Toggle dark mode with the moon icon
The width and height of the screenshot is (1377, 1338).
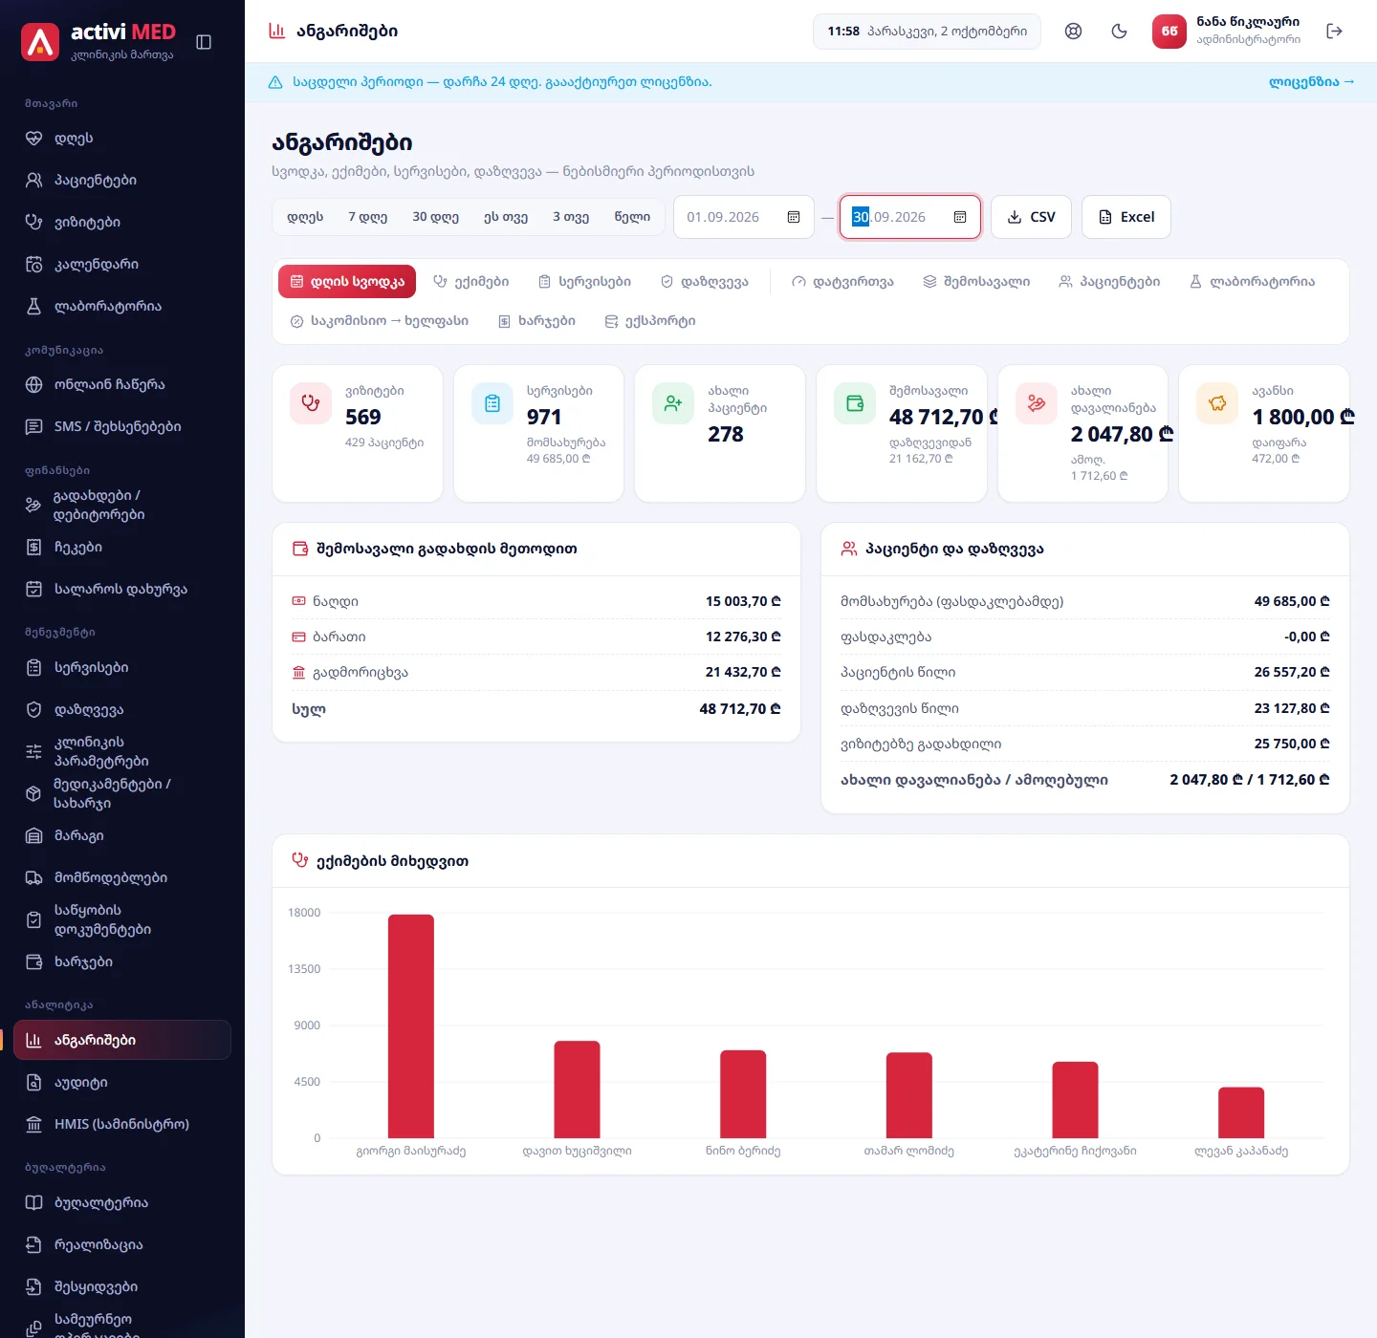[x=1120, y=32]
